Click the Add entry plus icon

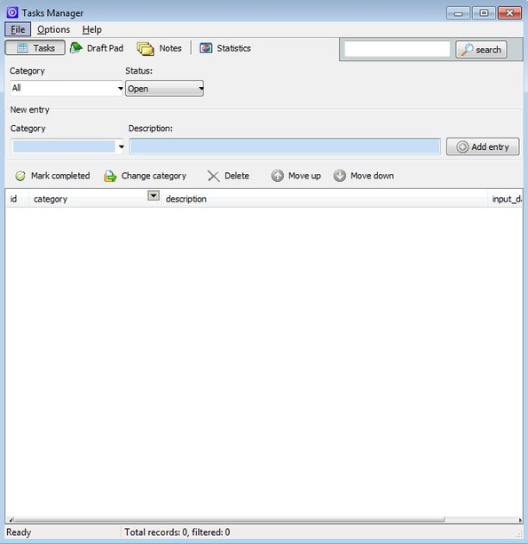tap(462, 146)
